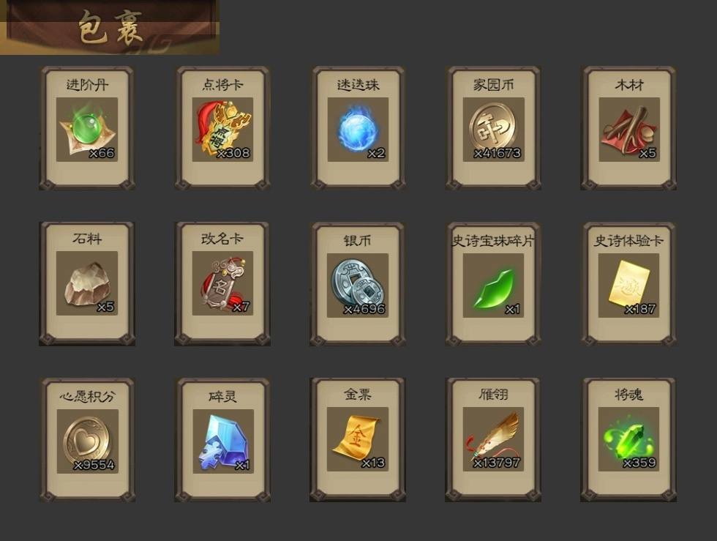Select the 石料 stone item
The width and height of the screenshot is (717, 541).
tap(87, 283)
